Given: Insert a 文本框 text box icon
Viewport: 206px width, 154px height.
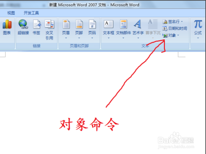Looking at the screenshot, I should 108,24.
